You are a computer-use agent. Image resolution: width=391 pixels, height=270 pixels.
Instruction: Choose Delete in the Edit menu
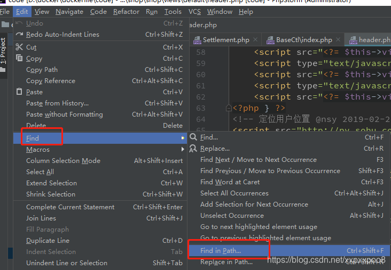coord(100,126)
